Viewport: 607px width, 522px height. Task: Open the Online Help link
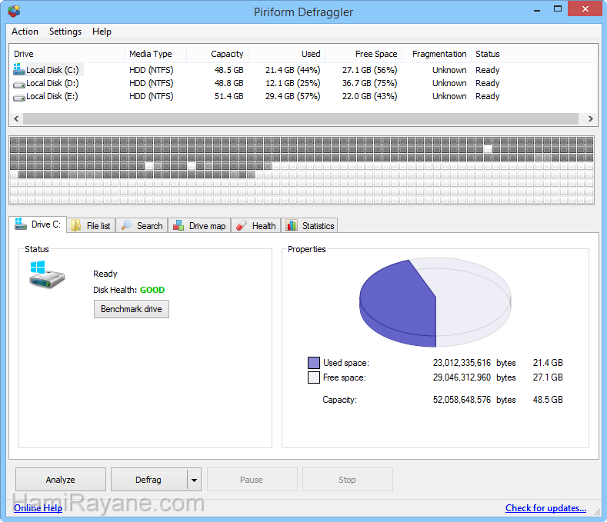coord(38,508)
